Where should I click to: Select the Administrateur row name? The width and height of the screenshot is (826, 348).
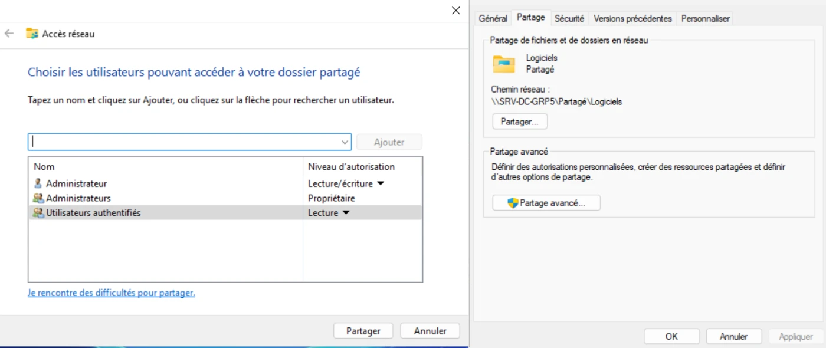77,183
